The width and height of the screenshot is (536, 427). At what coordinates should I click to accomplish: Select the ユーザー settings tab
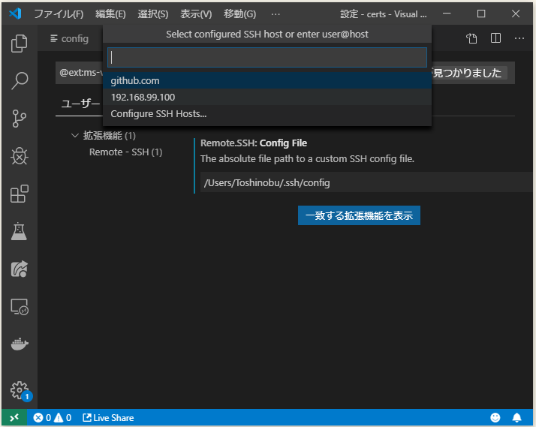(x=80, y=104)
